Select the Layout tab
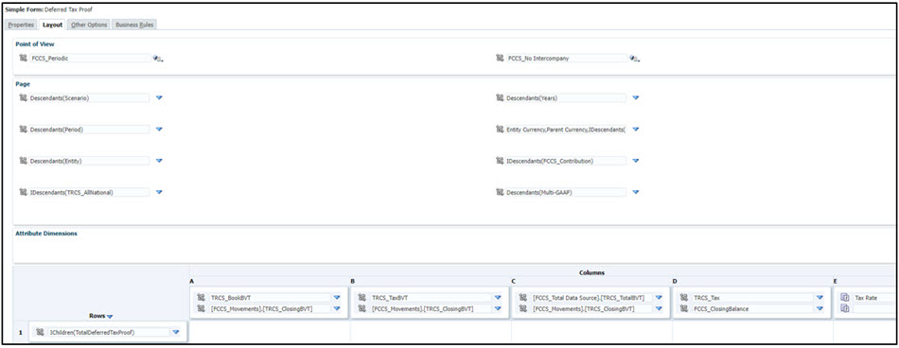The image size is (899, 348). coord(52,25)
